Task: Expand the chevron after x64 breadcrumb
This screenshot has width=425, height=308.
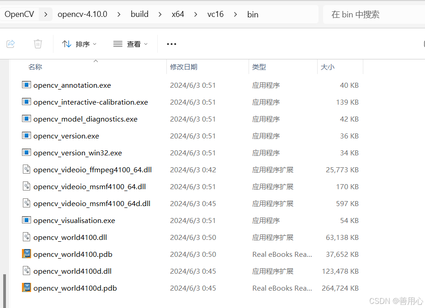Action: coord(196,14)
